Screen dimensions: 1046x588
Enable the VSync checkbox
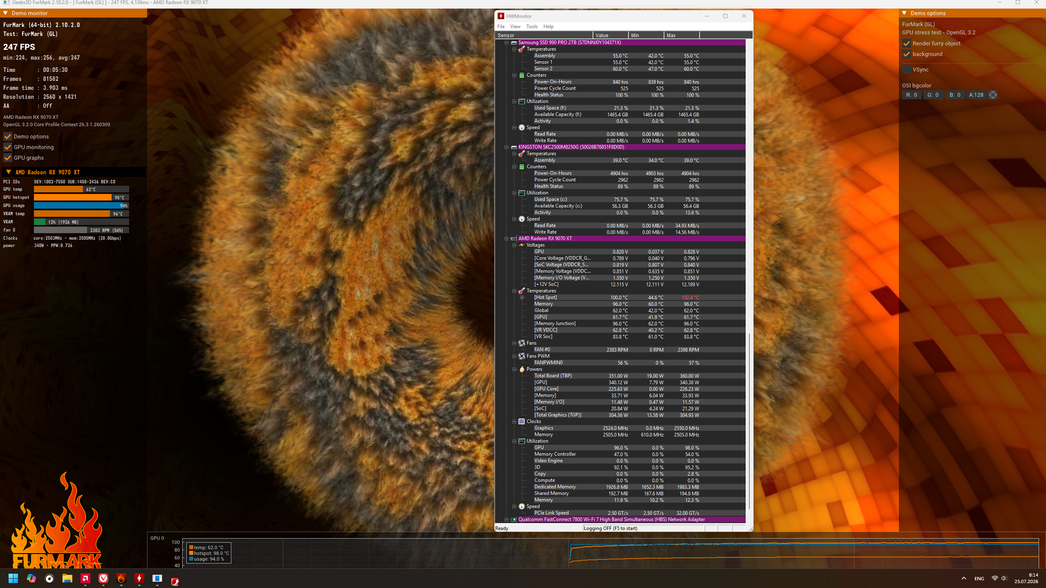coord(907,69)
